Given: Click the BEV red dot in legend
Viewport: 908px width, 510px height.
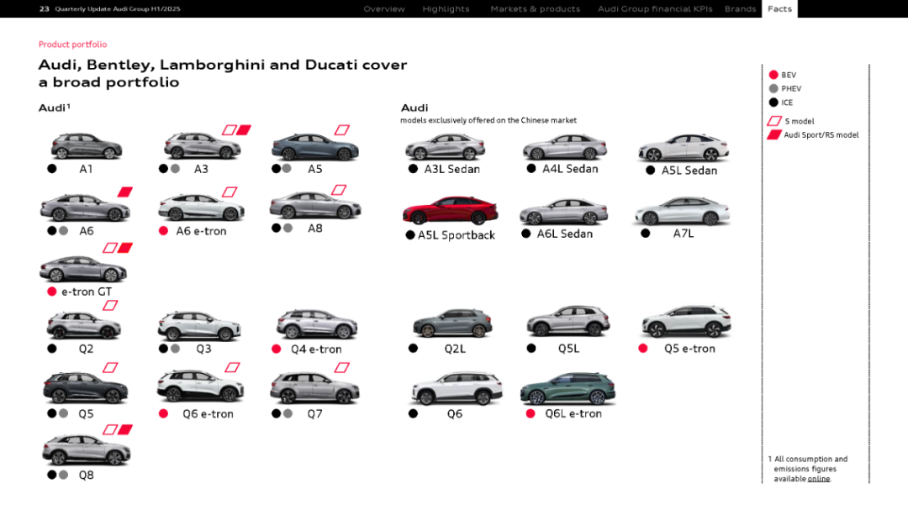Looking at the screenshot, I should 773,75.
